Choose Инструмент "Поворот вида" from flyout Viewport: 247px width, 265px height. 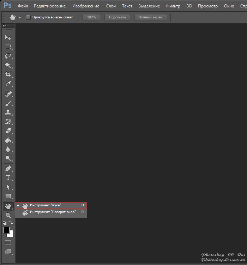53,212
